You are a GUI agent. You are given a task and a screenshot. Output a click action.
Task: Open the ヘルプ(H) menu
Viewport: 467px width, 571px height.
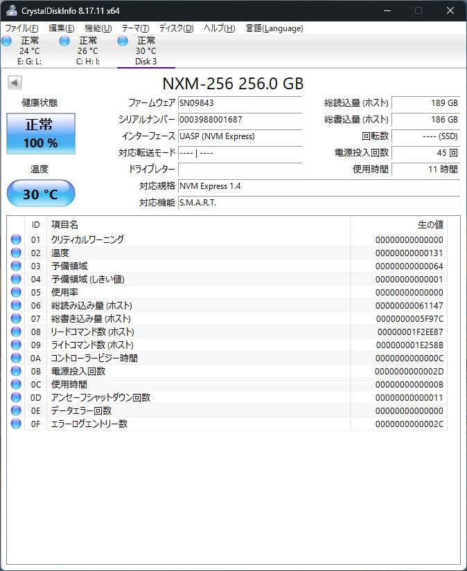(x=220, y=28)
